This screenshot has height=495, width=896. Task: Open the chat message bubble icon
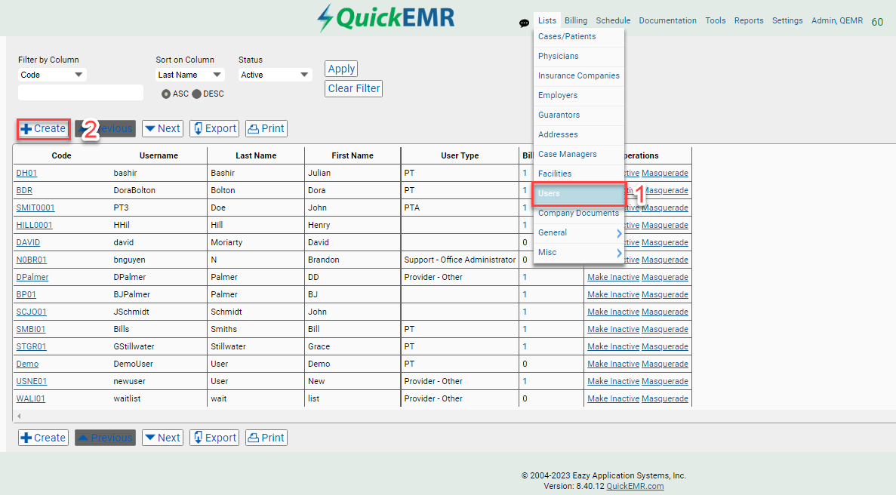524,23
